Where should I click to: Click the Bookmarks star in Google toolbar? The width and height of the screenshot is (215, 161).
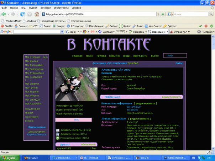tap(100, 32)
